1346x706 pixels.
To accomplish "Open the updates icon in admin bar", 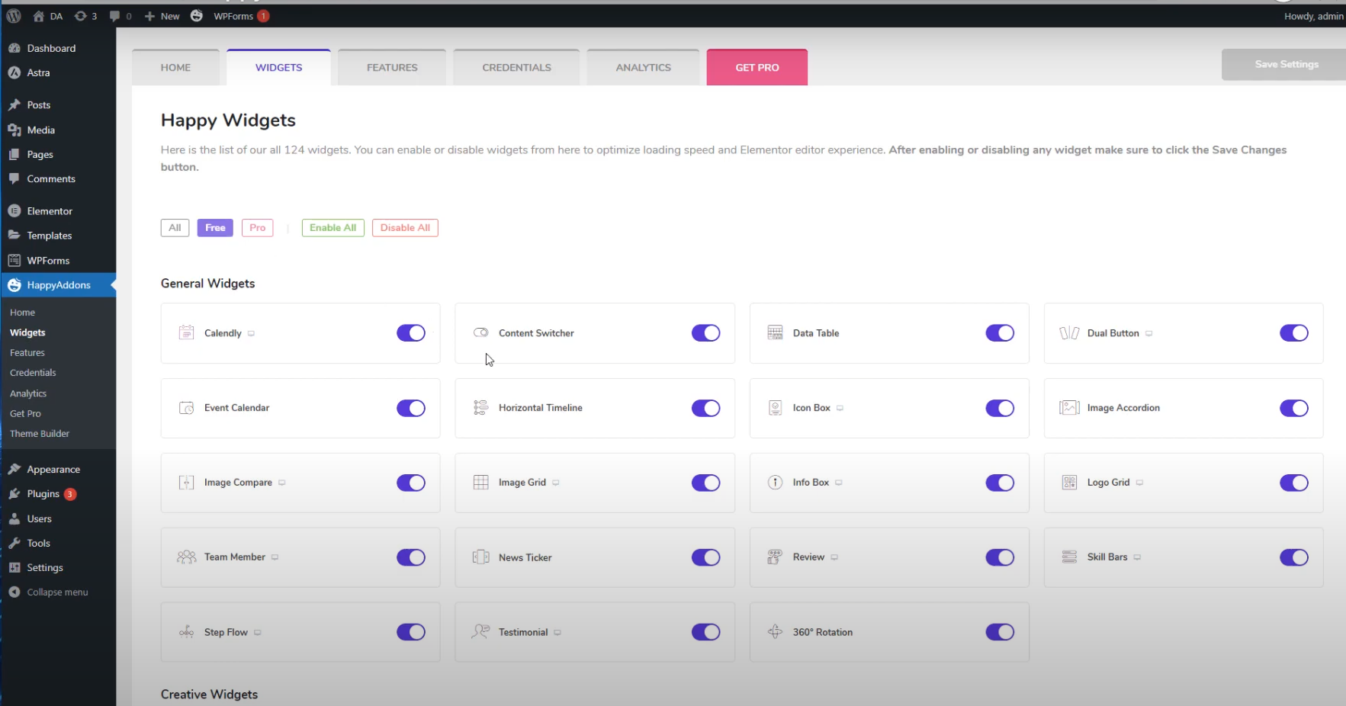I will 85,16.
